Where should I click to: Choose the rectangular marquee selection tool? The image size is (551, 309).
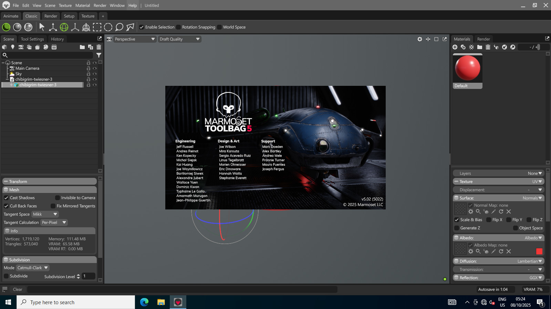click(97, 27)
